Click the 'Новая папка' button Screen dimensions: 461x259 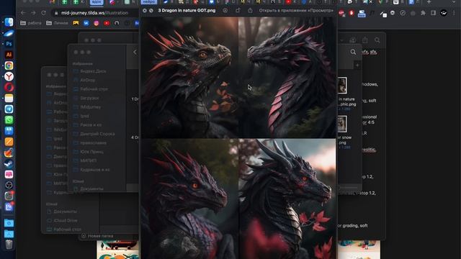point(97,236)
